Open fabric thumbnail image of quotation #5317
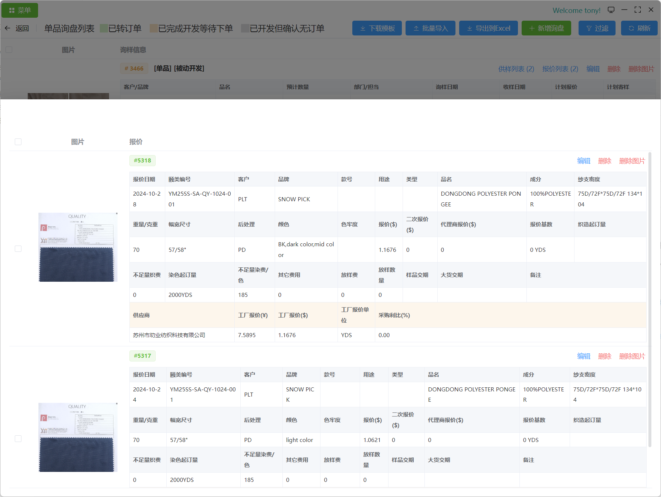Image resolution: width=661 pixels, height=497 pixels. tap(78, 437)
